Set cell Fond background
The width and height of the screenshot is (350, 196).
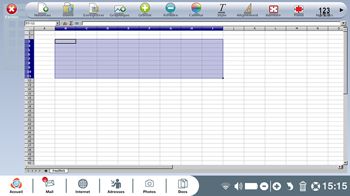[x=299, y=10]
